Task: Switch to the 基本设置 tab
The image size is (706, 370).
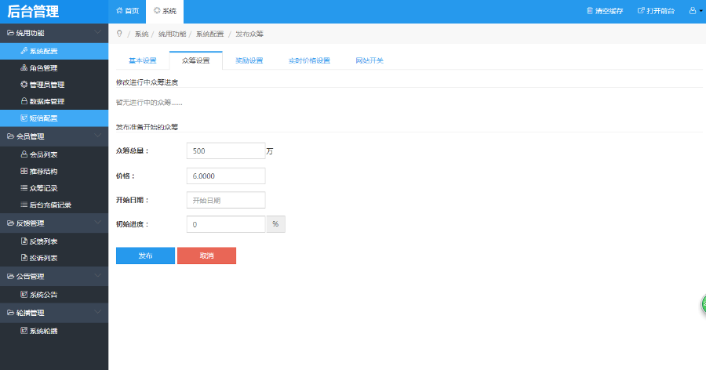Action: pos(143,60)
